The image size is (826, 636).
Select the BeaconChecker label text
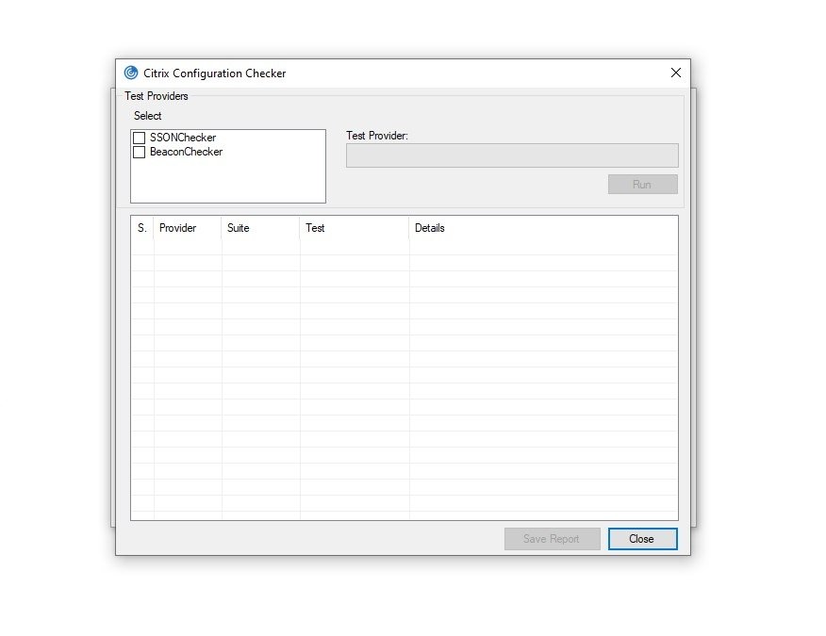[186, 152]
